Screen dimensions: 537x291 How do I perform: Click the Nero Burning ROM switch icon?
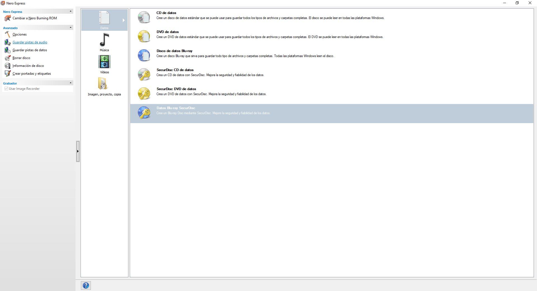[x=8, y=18]
